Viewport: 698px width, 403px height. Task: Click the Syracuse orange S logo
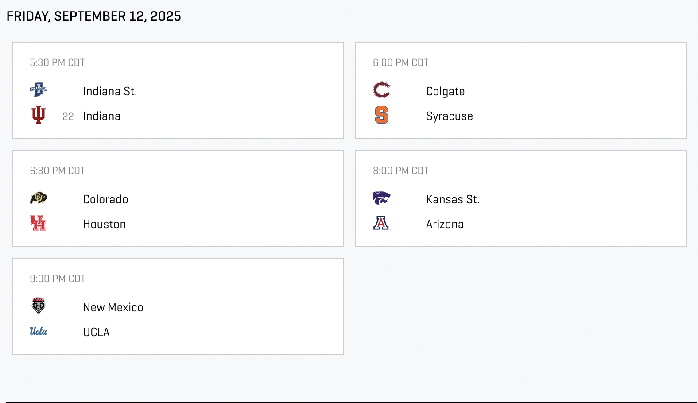click(x=381, y=115)
